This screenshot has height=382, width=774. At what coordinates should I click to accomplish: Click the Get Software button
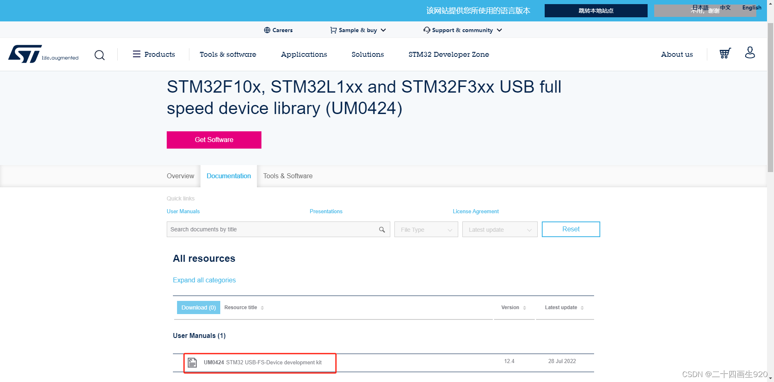coord(214,140)
